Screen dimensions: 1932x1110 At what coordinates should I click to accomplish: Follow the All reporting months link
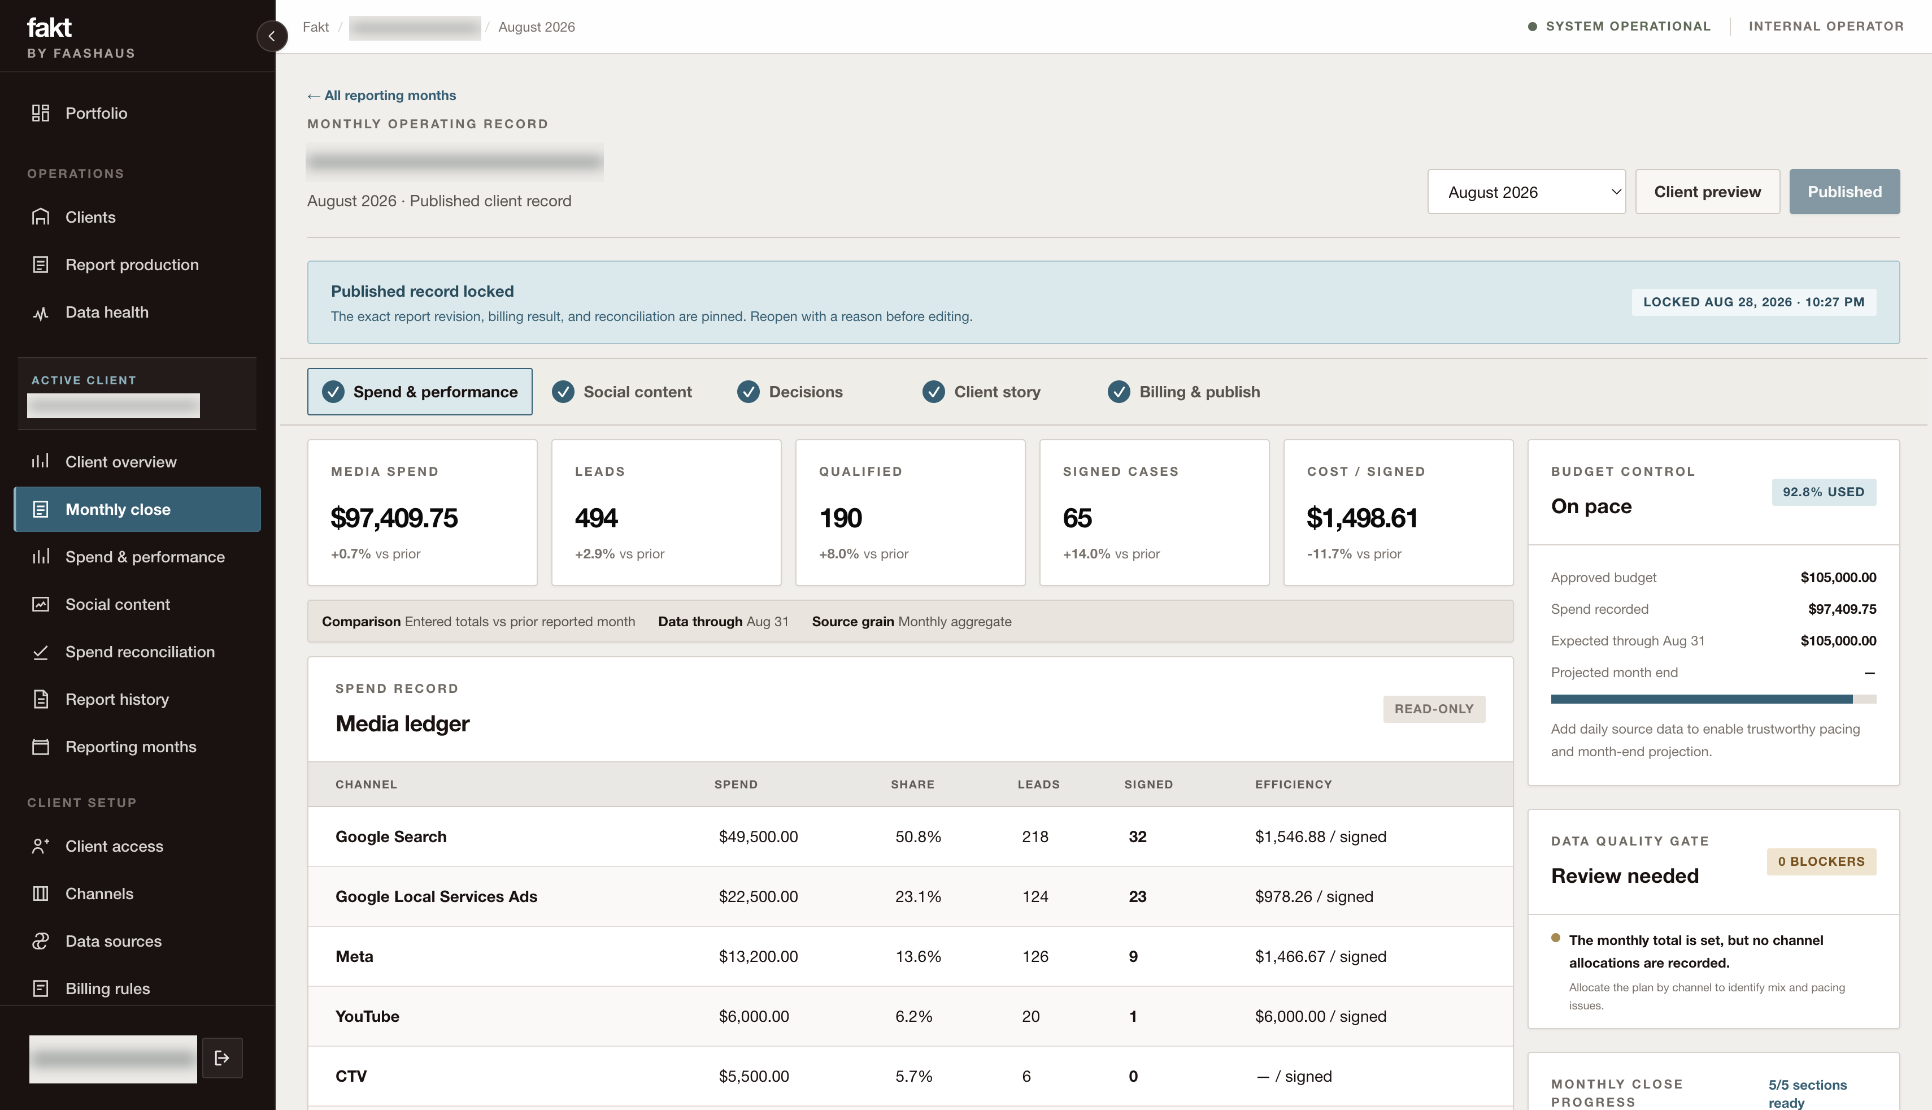(382, 96)
